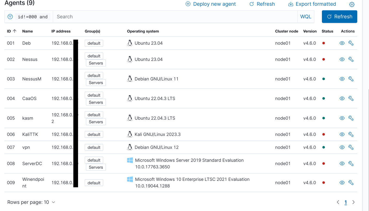369x211 pixels.
Task: View details of agent vpn
Action: [x=342, y=147]
